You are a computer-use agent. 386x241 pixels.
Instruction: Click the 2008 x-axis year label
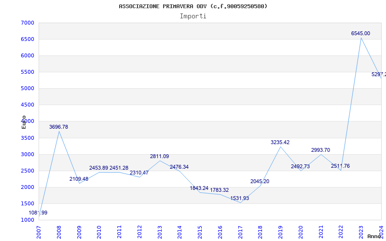click(59, 232)
